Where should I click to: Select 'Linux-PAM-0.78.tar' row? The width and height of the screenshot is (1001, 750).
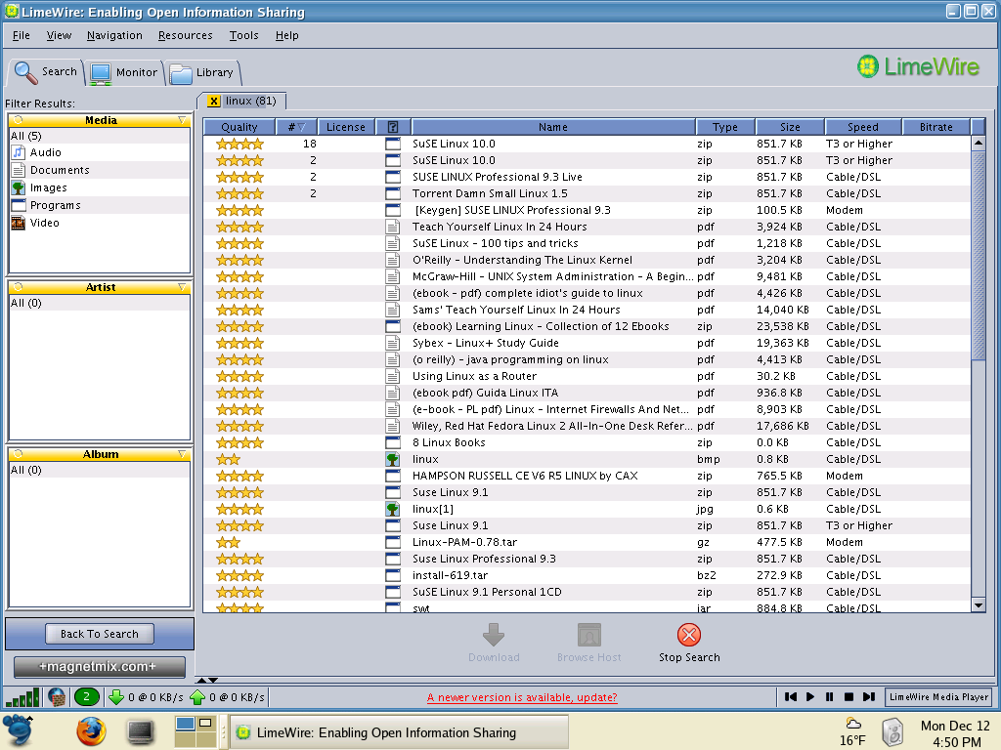(x=588, y=542)
